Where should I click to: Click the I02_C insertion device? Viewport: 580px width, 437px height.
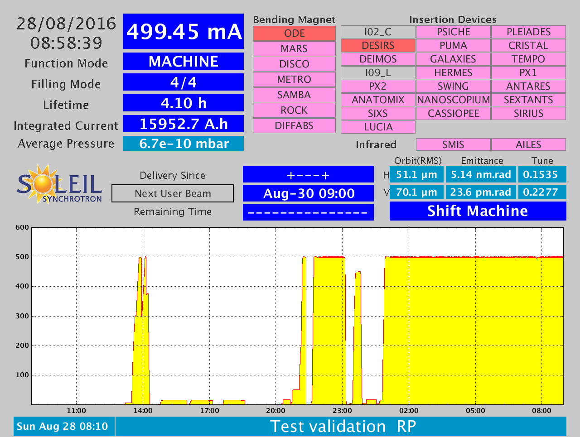click(378, 32)
